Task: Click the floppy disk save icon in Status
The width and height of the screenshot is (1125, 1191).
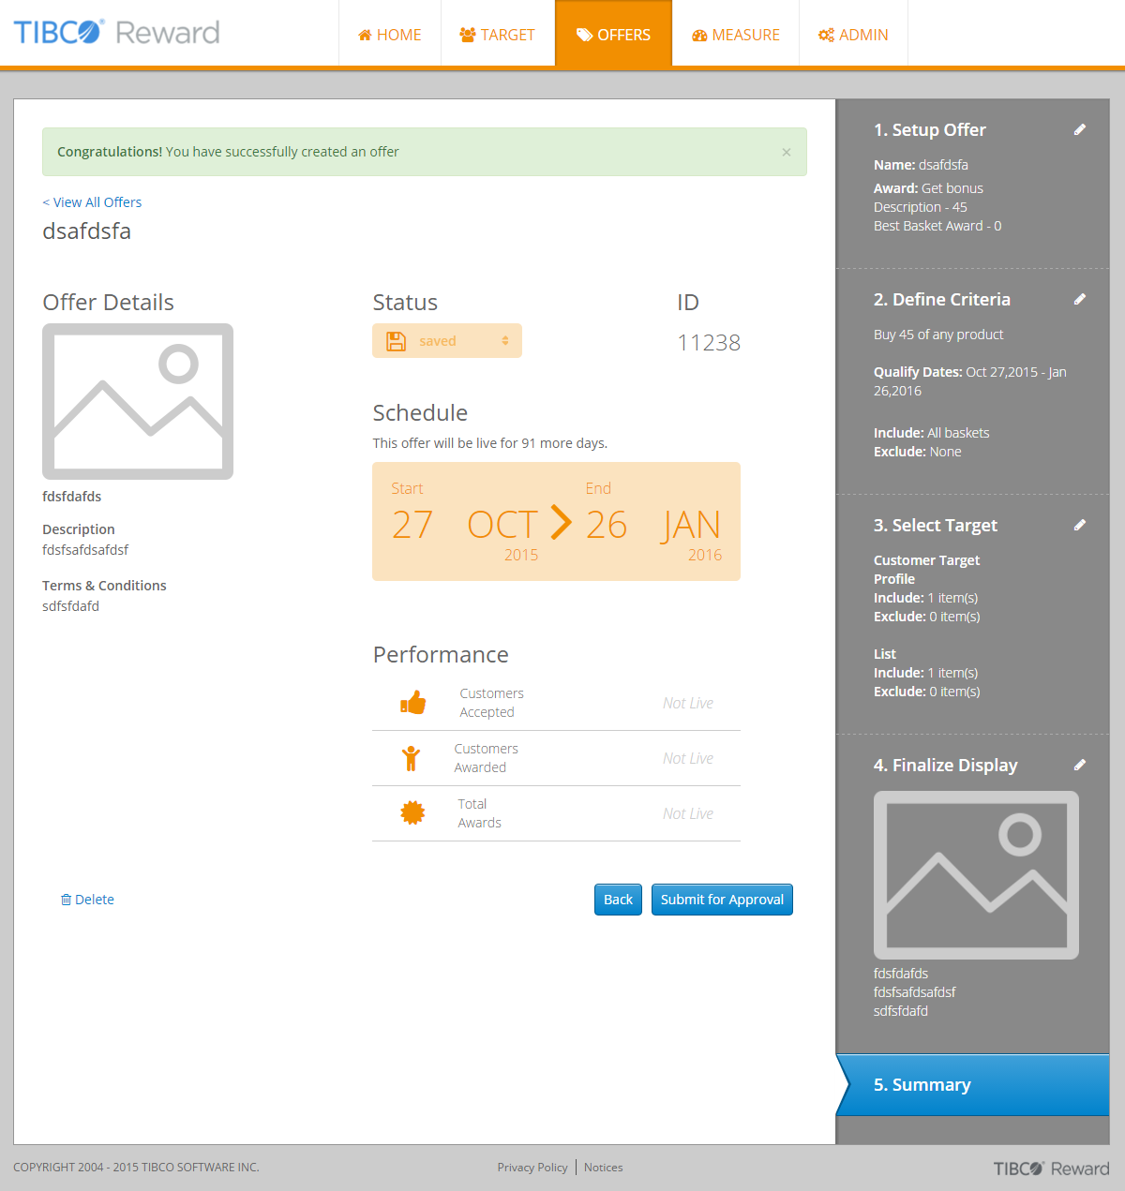Action: 397,341
